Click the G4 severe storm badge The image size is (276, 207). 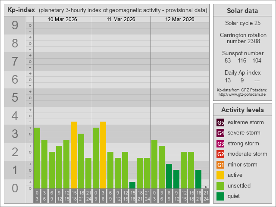pos(220,133)
